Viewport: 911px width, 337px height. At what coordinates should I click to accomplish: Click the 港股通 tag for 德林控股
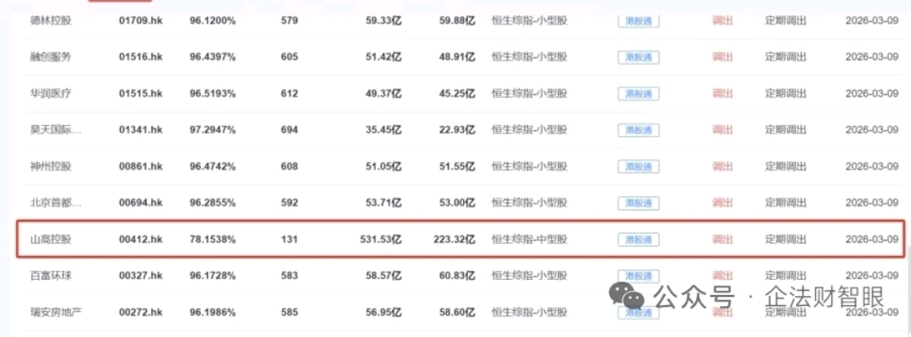click(638, 21)
